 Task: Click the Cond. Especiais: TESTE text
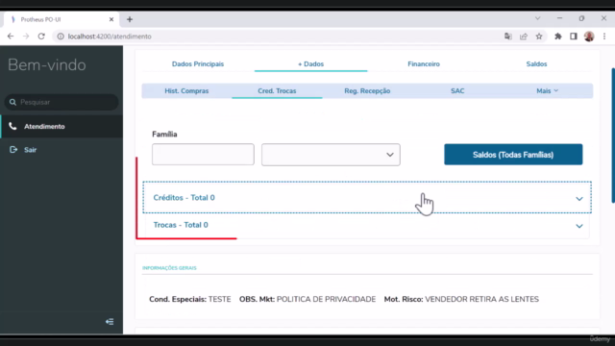pos(190,299)
